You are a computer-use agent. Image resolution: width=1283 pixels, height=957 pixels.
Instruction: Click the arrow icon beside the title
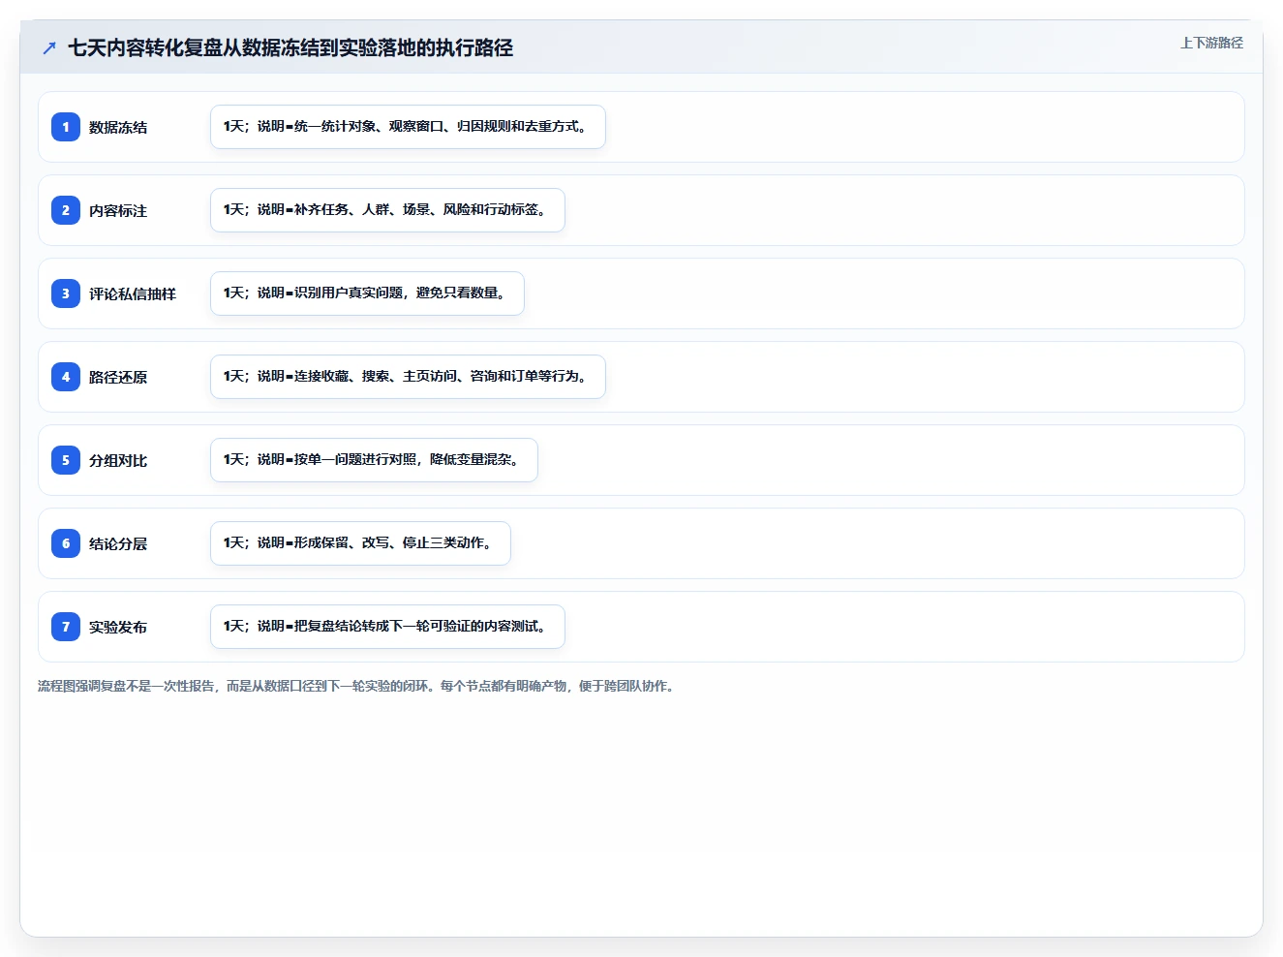pos(49,47)
